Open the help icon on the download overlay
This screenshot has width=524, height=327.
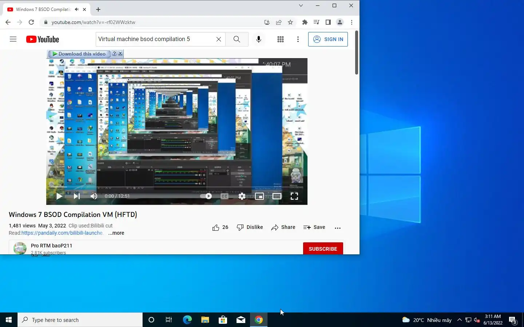pos(114,54)
